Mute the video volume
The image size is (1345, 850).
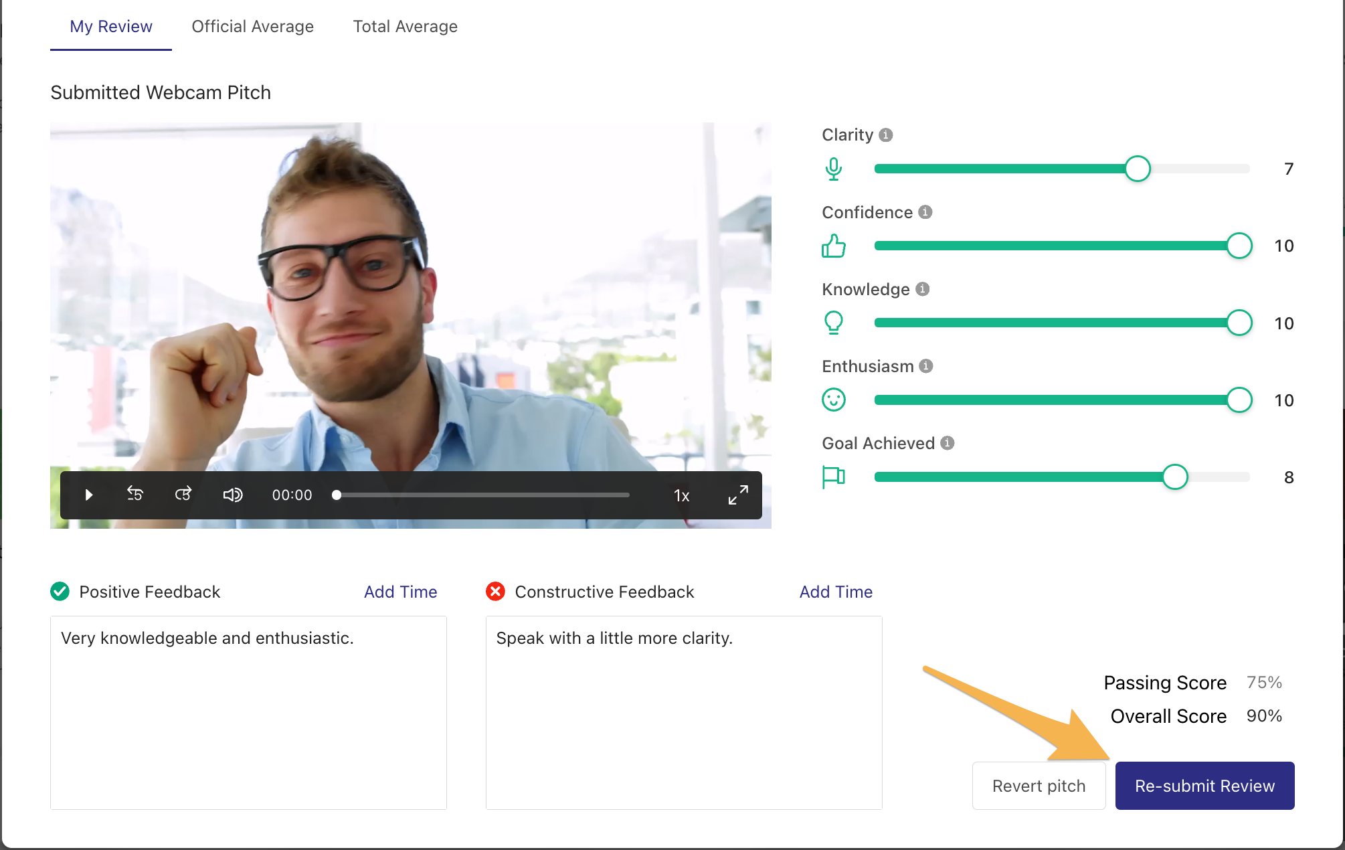click(x=232, y=495)
